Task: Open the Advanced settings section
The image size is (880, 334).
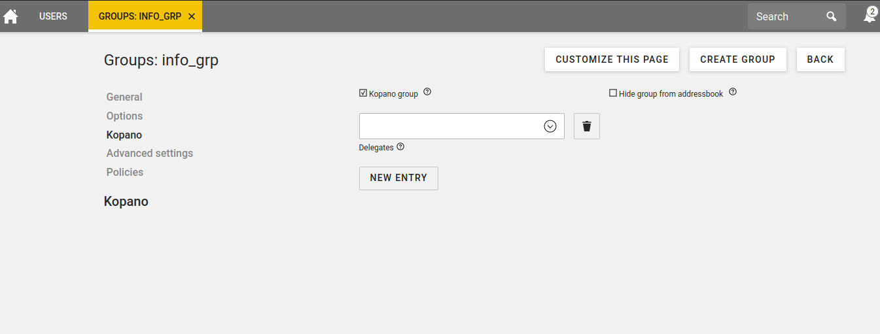Action: [x=150, y=153]
